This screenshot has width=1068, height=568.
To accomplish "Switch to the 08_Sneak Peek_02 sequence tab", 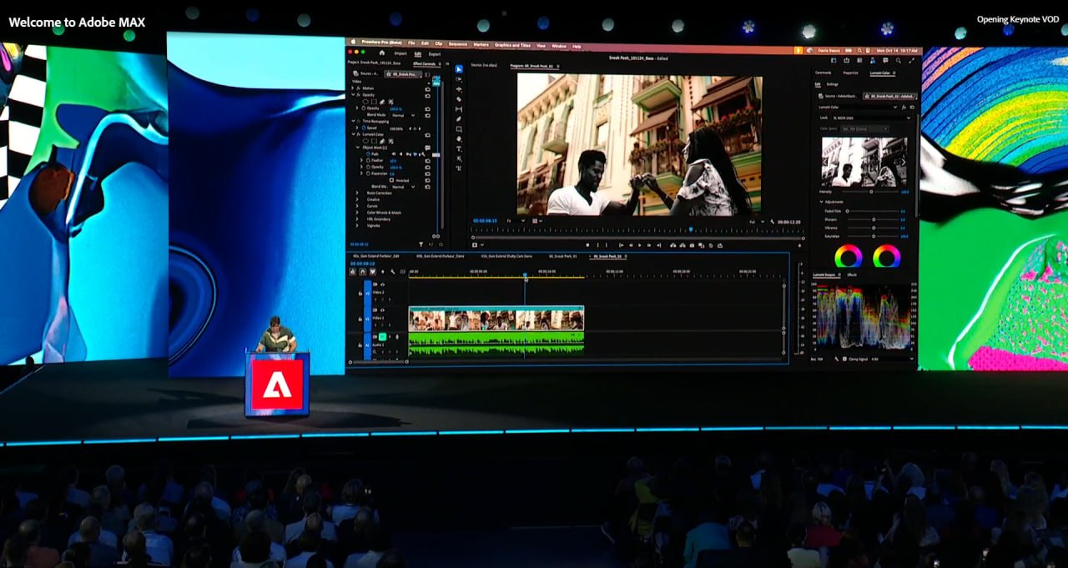I will click(609, 256).
